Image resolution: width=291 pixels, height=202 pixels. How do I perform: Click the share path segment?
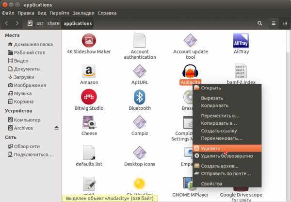(53, 23)
